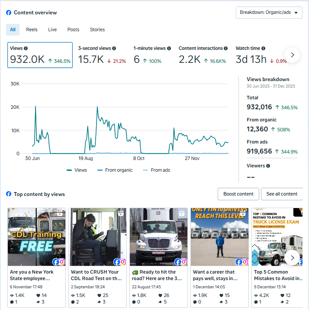This screenshot has height=310, width=309.
Task: Select the Watch time metric
Action: (261, 55)
